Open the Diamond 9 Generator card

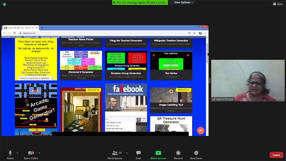click(81, 65)
